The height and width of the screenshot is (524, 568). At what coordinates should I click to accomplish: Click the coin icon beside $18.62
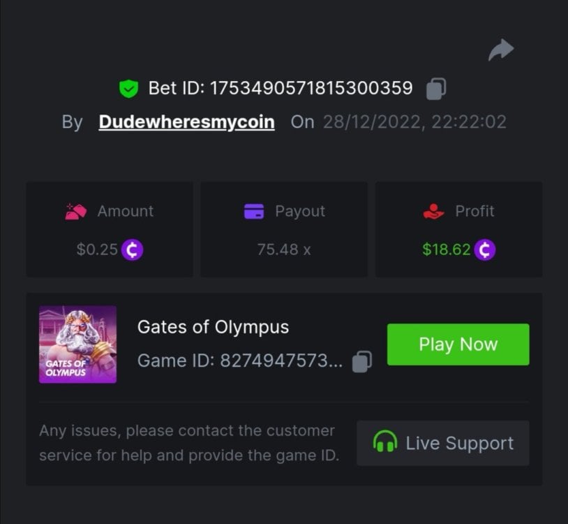(485, 249)
